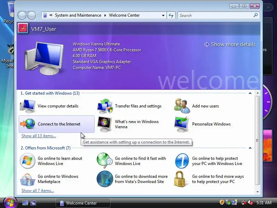Click 'Windows Vienna Ultimate' text

96,44
